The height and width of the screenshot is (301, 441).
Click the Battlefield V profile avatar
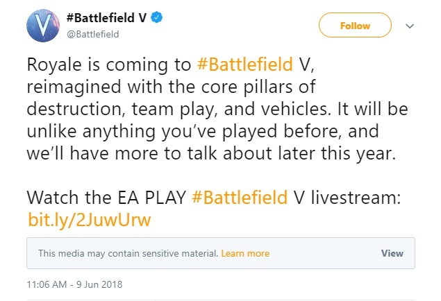43,26
